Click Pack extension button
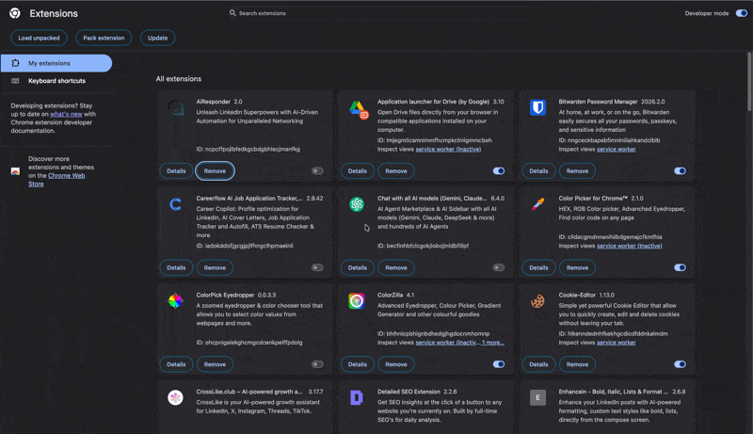This screenshot has height=434, width=753. (x=104, y=38)
